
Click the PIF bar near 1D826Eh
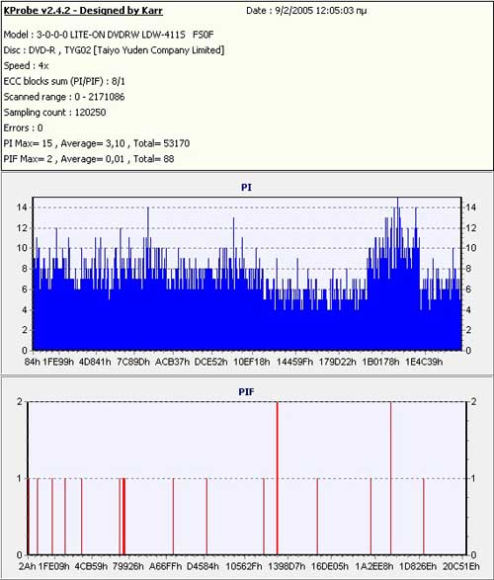point(424,517)
